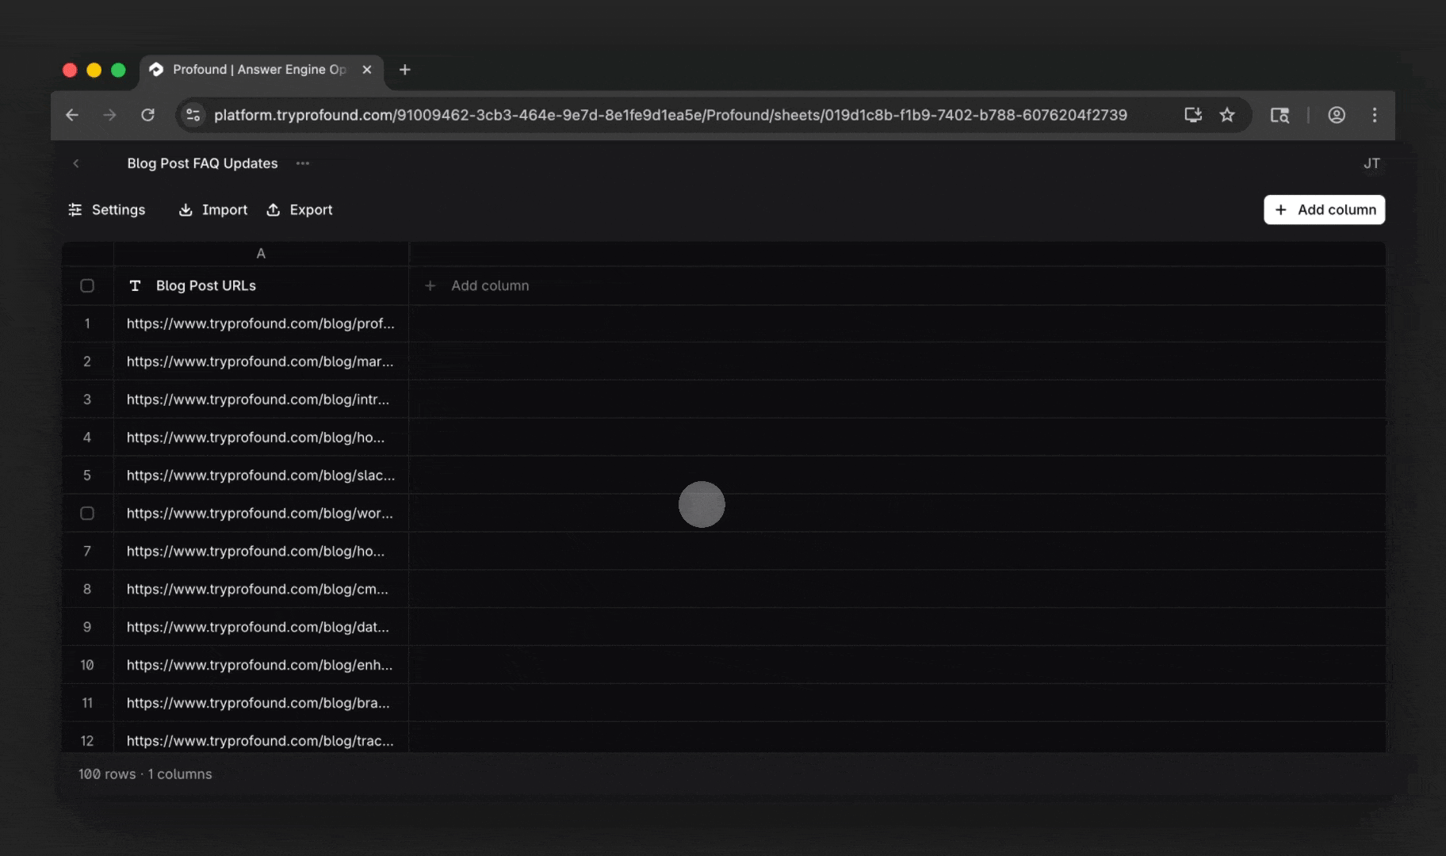Select the cell ending in blog/bra...
The height and width of the screenshot is (856, 1446).
(x=261, y=703)
